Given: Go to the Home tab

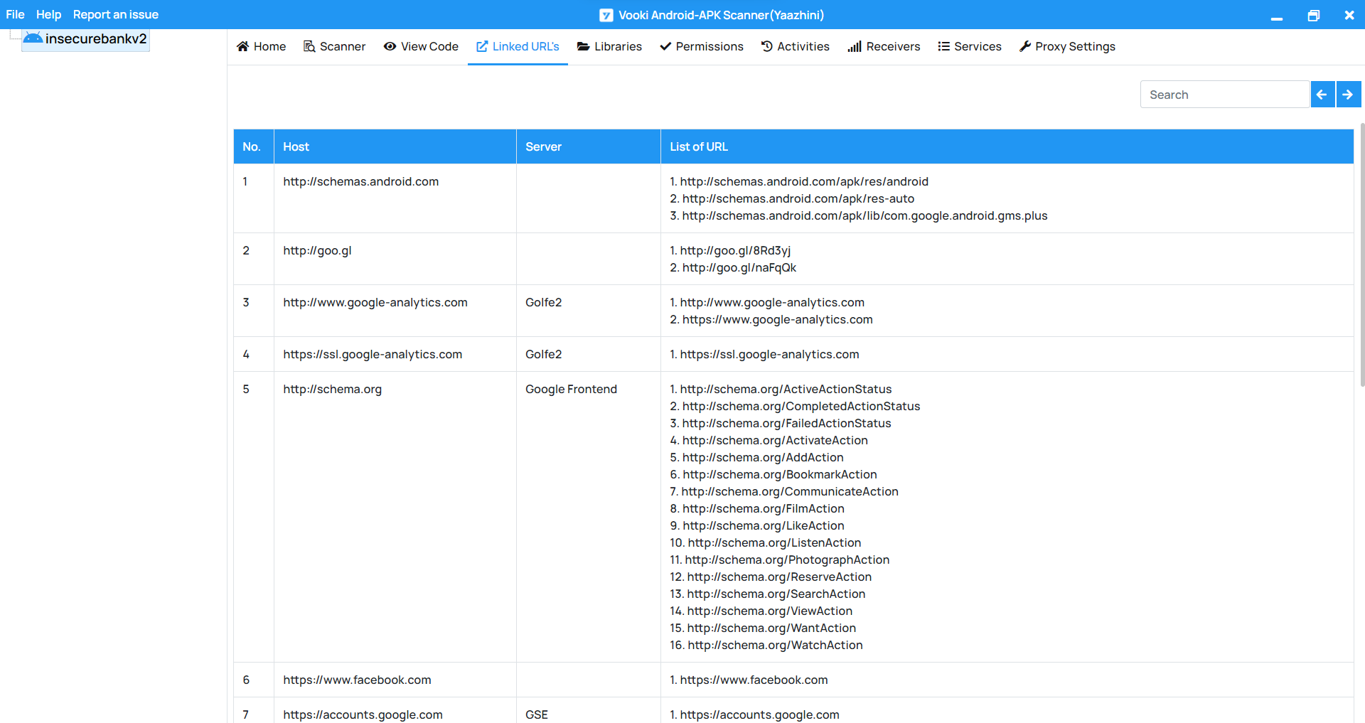Looking at the screenshot, I should (x=262, y=46).
